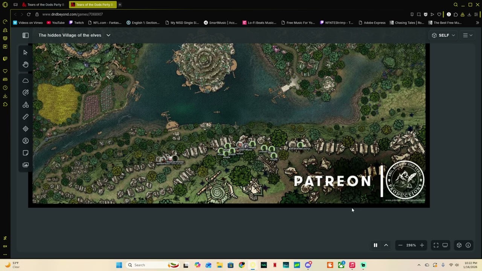
Task: Open the Videos on Vimeo bookmark
Action: pyautogui.click(x=28, y=23)
